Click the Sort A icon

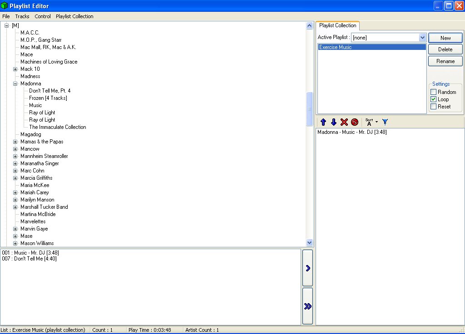point(369,122)
